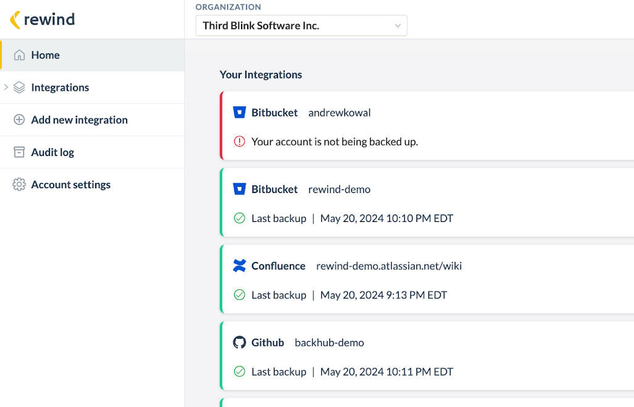Click the Github octocat icon
Viewport: 634px width, 407px height.
[239, 342]
